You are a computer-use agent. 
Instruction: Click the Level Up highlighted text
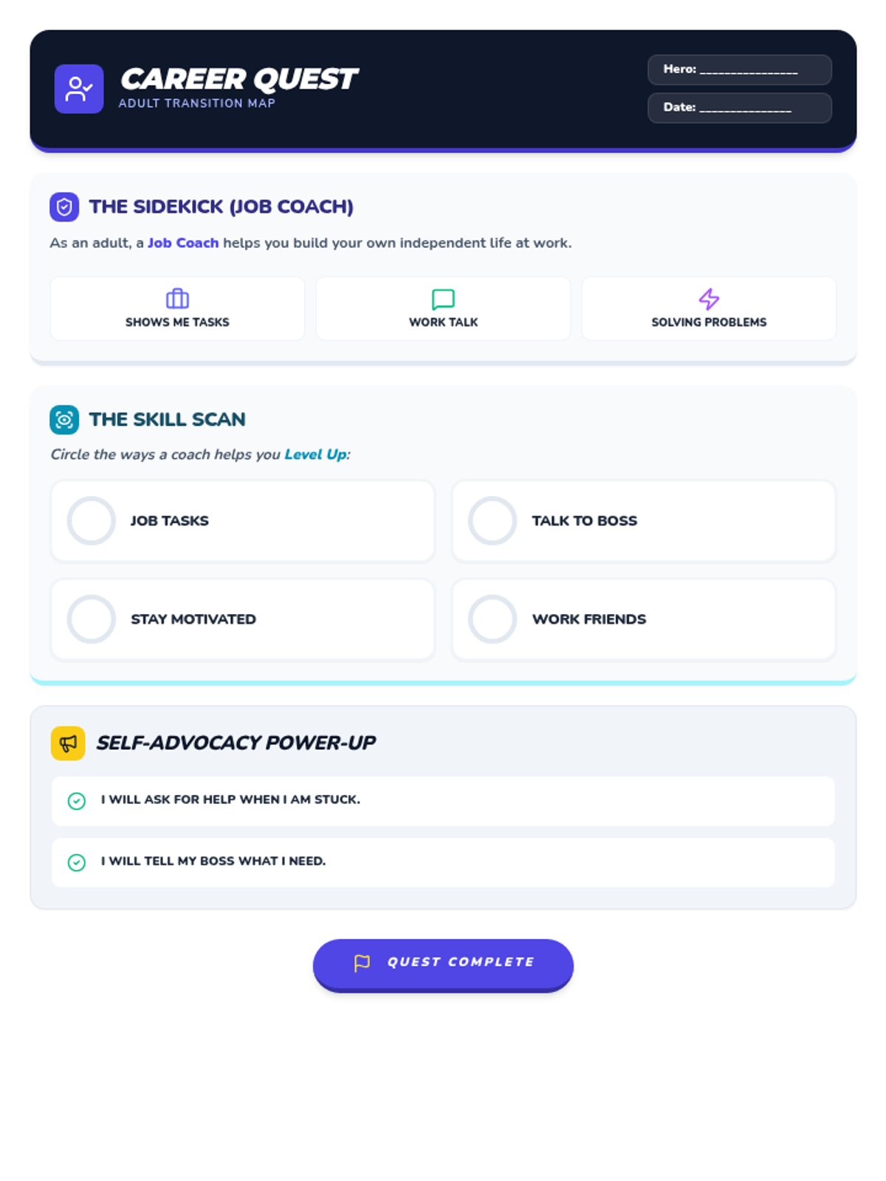[x=315, y=455]
